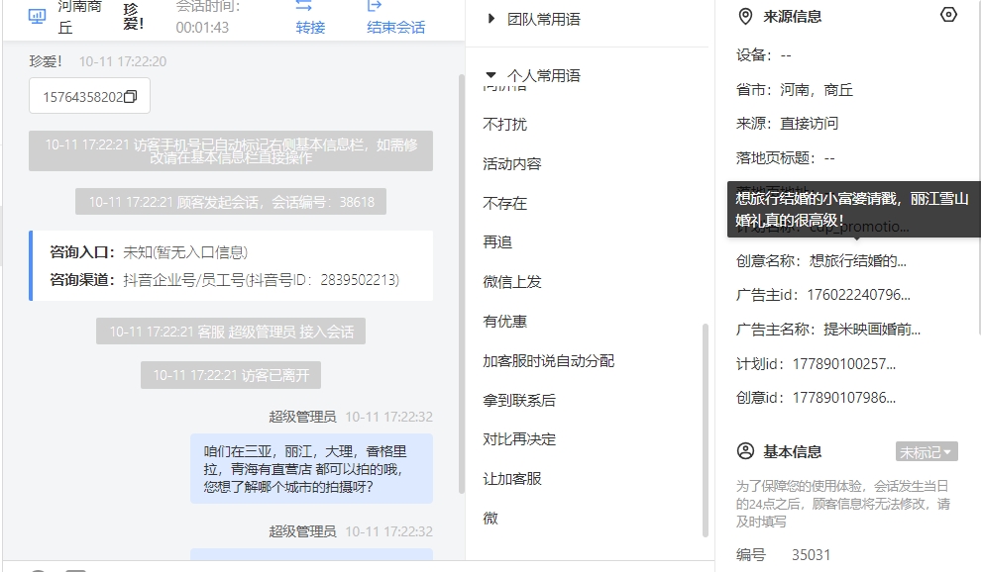Select the quick phrase 不打扰
981x572 pixels.
tap(505, 124)
